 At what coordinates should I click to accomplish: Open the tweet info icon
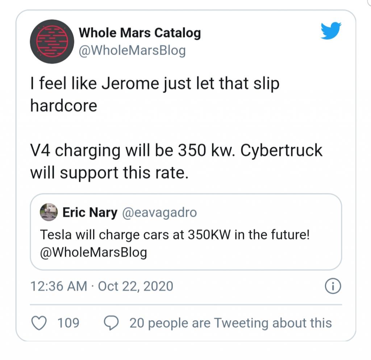click(333, 286)
